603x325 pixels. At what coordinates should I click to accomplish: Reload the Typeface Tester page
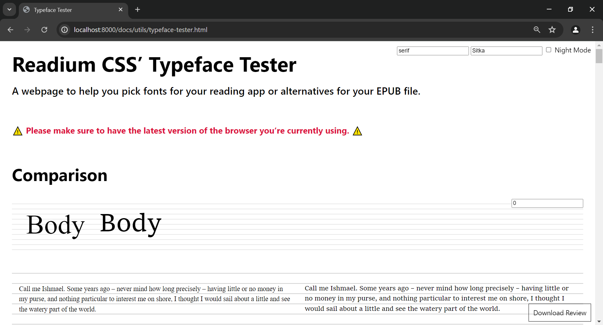pos(44,30)
